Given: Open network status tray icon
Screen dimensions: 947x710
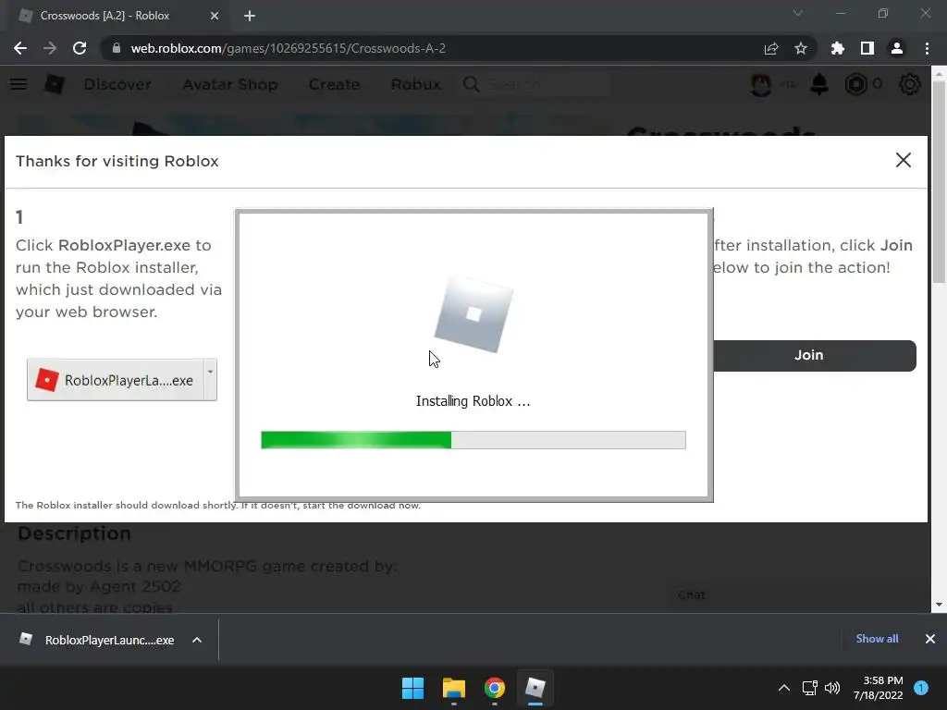Looking at the screenshot, I should tap(809, 688).
